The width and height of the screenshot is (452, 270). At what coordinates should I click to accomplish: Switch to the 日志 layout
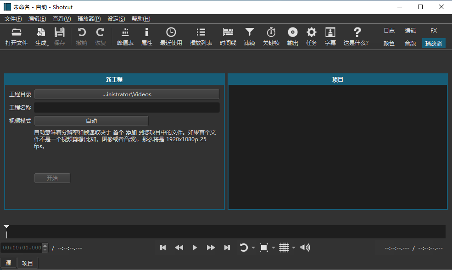click(389, 31)
